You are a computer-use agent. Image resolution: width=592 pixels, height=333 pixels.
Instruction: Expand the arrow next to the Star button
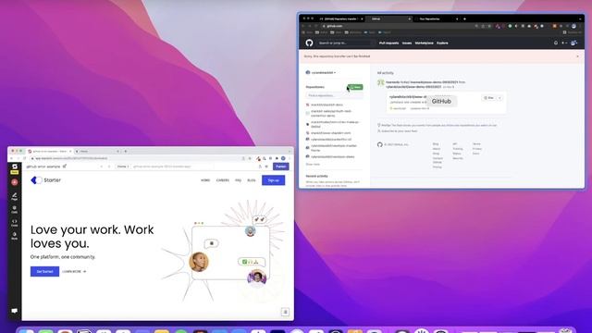click(499, 98)
